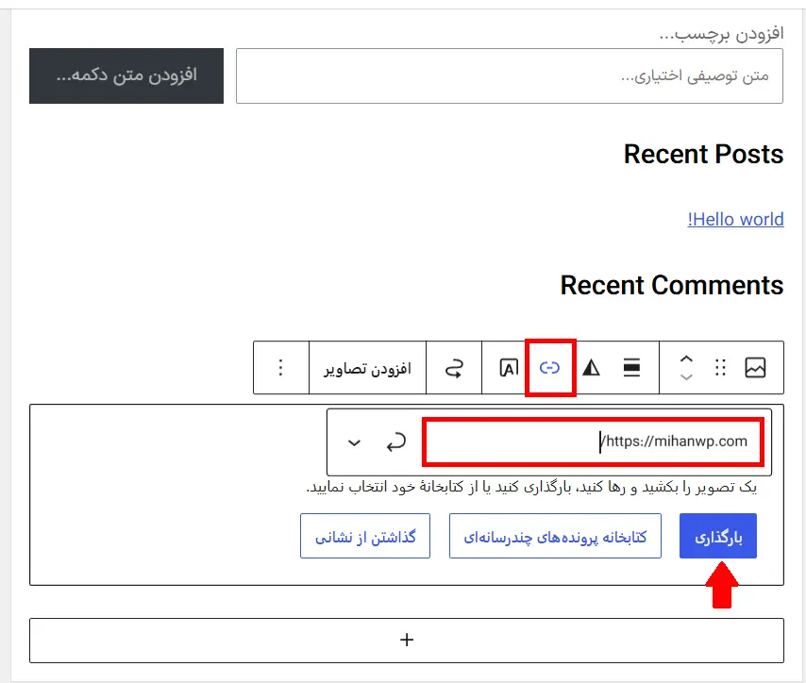
Task: Select the Recent Posts heading
Action: point(703,154)
